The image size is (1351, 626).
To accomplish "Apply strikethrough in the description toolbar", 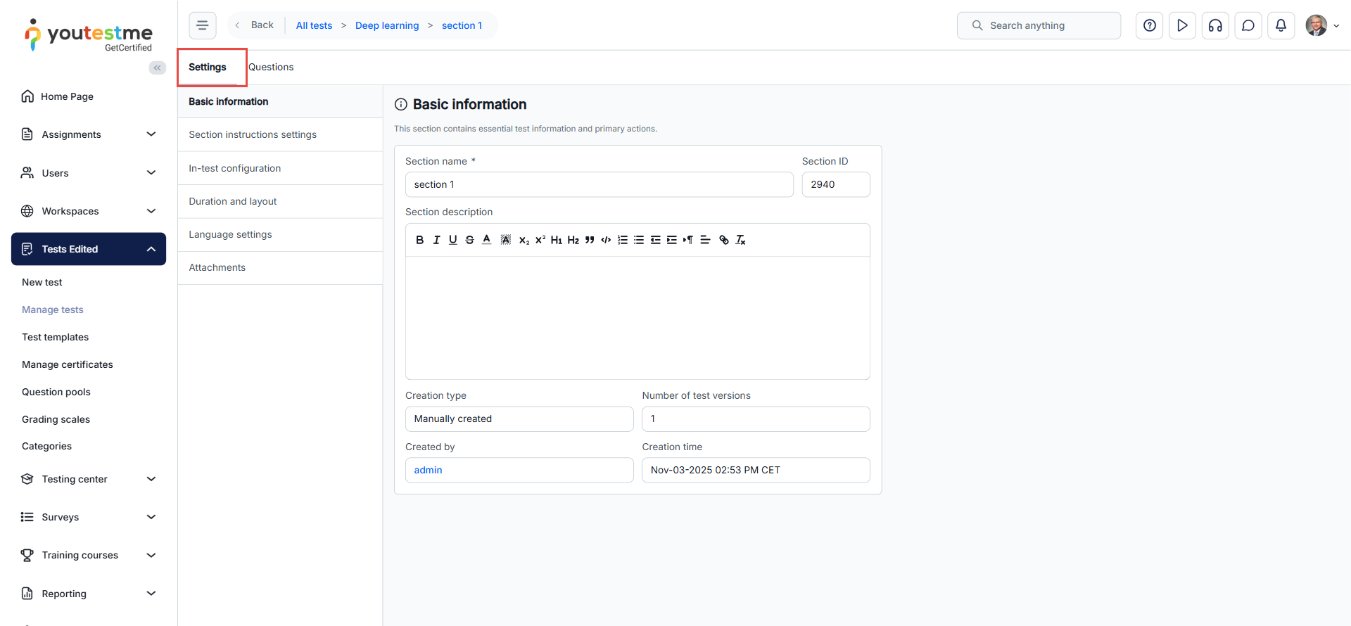I will click(469, 240).
